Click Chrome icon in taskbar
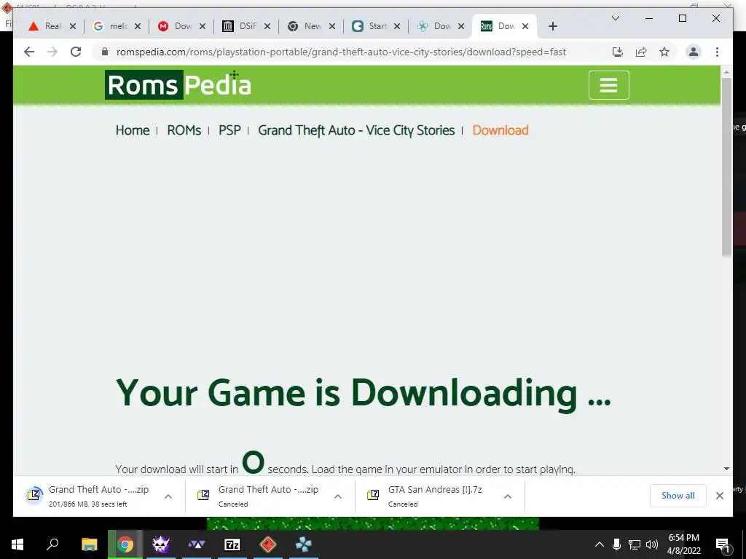 click(125, 544)
